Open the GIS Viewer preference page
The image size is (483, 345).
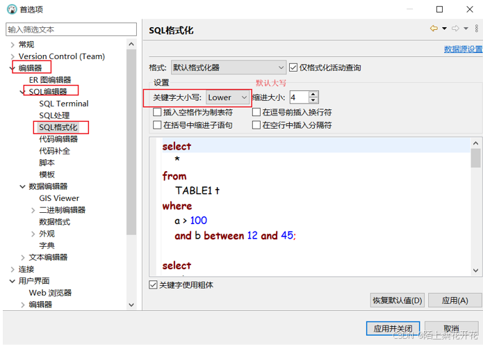tap(59, 198)
